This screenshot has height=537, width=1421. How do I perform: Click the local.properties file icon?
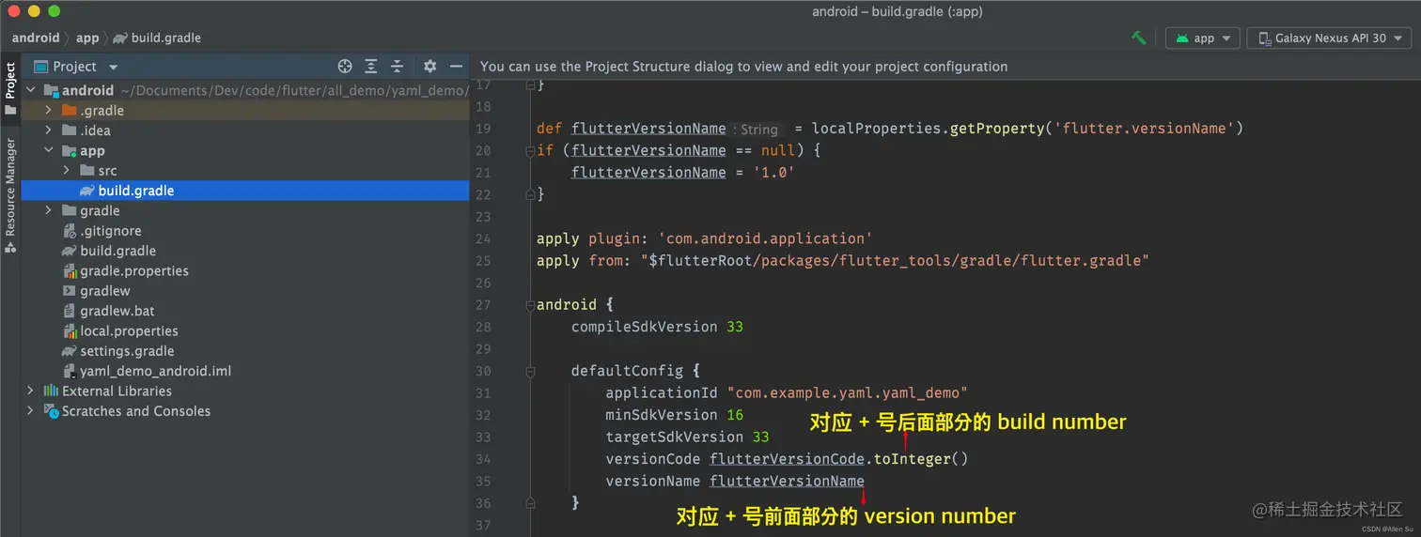click(x=69, y=331)
